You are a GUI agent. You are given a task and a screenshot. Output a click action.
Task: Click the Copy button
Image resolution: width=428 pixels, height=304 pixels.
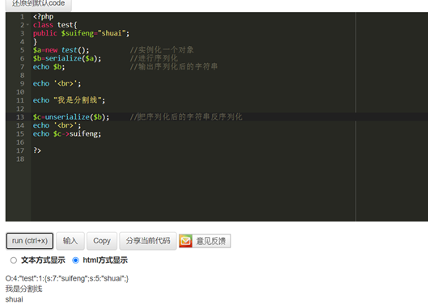click(x=102, y=241)
